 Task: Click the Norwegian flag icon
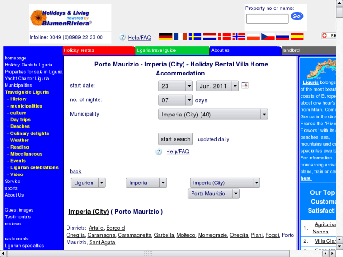(239, 36)
